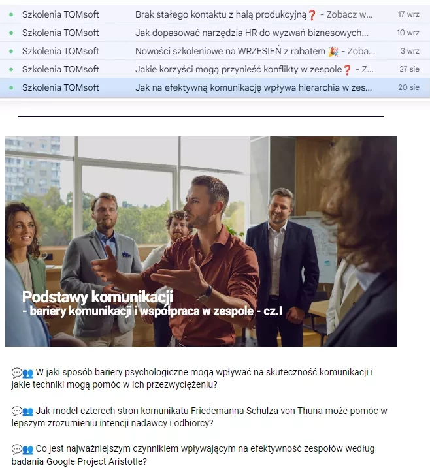Viewport: 430px width, 468px height.
Task: Click sender name Szkolenia TQMsoft in the 3 wrz row
Action: (x=60, y=51)
